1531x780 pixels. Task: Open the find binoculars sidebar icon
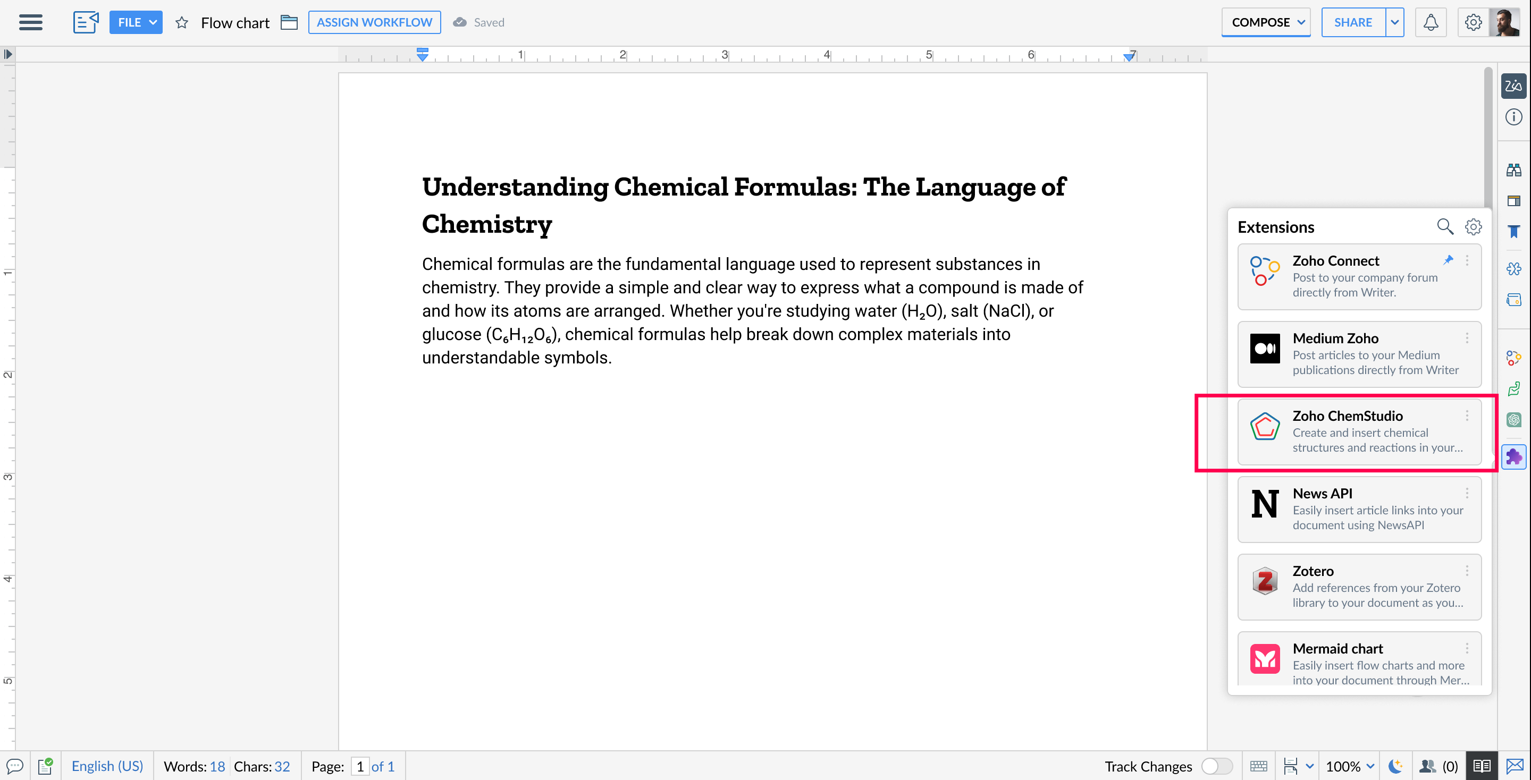click(1513, 170)
